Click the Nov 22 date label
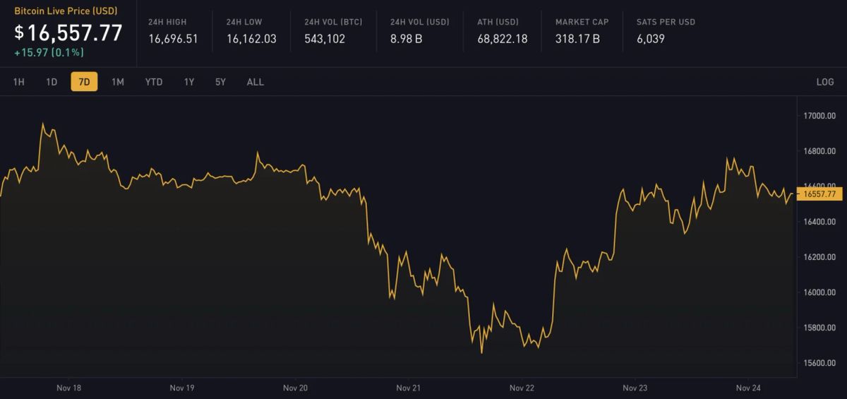 pos(522,388)
